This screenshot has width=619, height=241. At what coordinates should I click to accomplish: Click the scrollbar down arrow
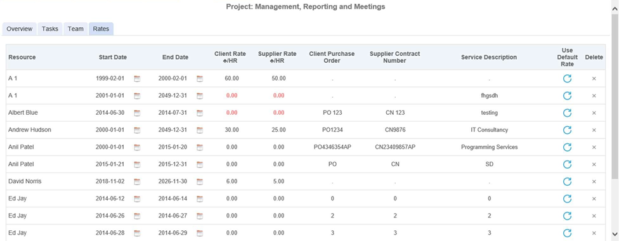[x=615, y=233]
